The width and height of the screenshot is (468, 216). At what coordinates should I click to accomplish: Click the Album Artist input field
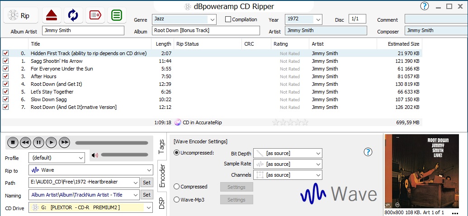(x=83, y=30)
